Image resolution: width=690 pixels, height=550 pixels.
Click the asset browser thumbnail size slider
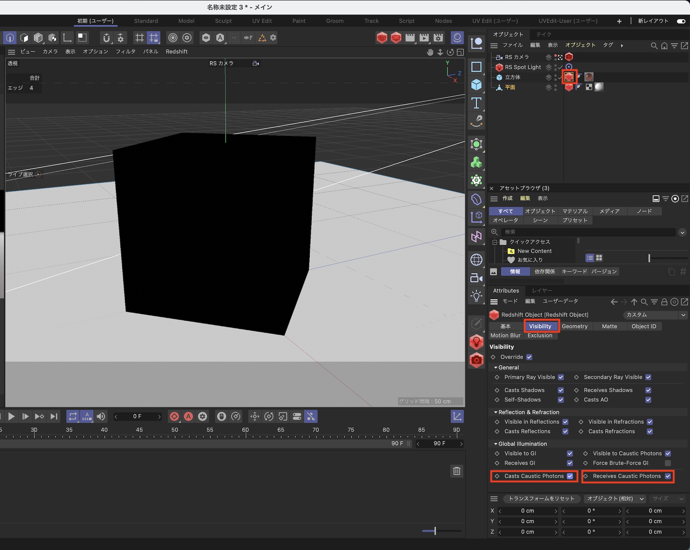649,258
